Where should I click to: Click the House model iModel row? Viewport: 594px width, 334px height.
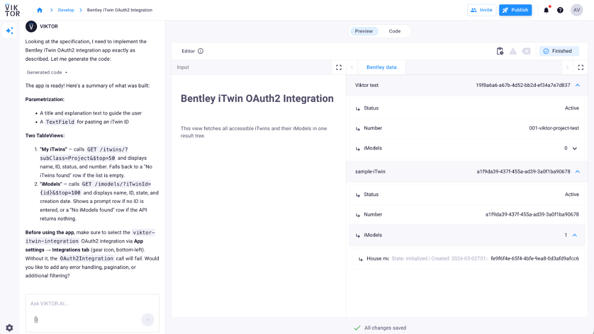coord(467,259)
